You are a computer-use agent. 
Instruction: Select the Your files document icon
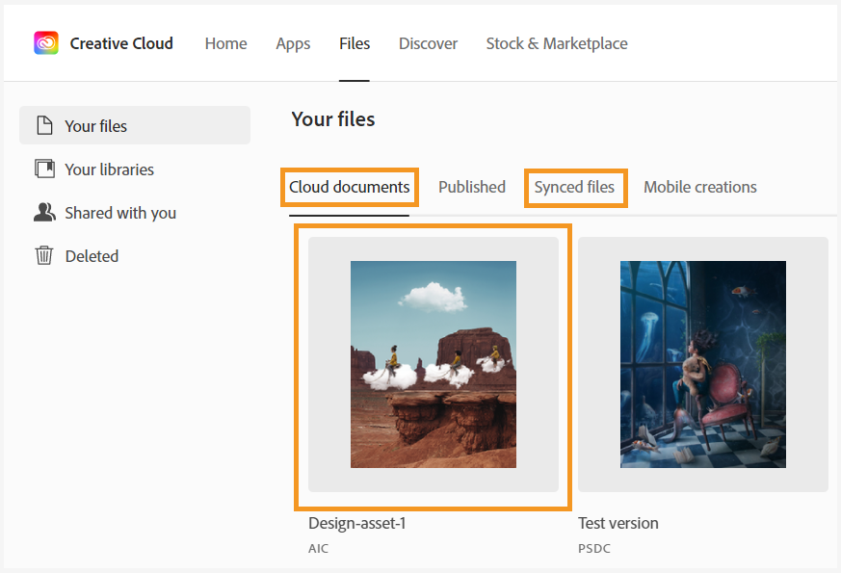[45, 125]
